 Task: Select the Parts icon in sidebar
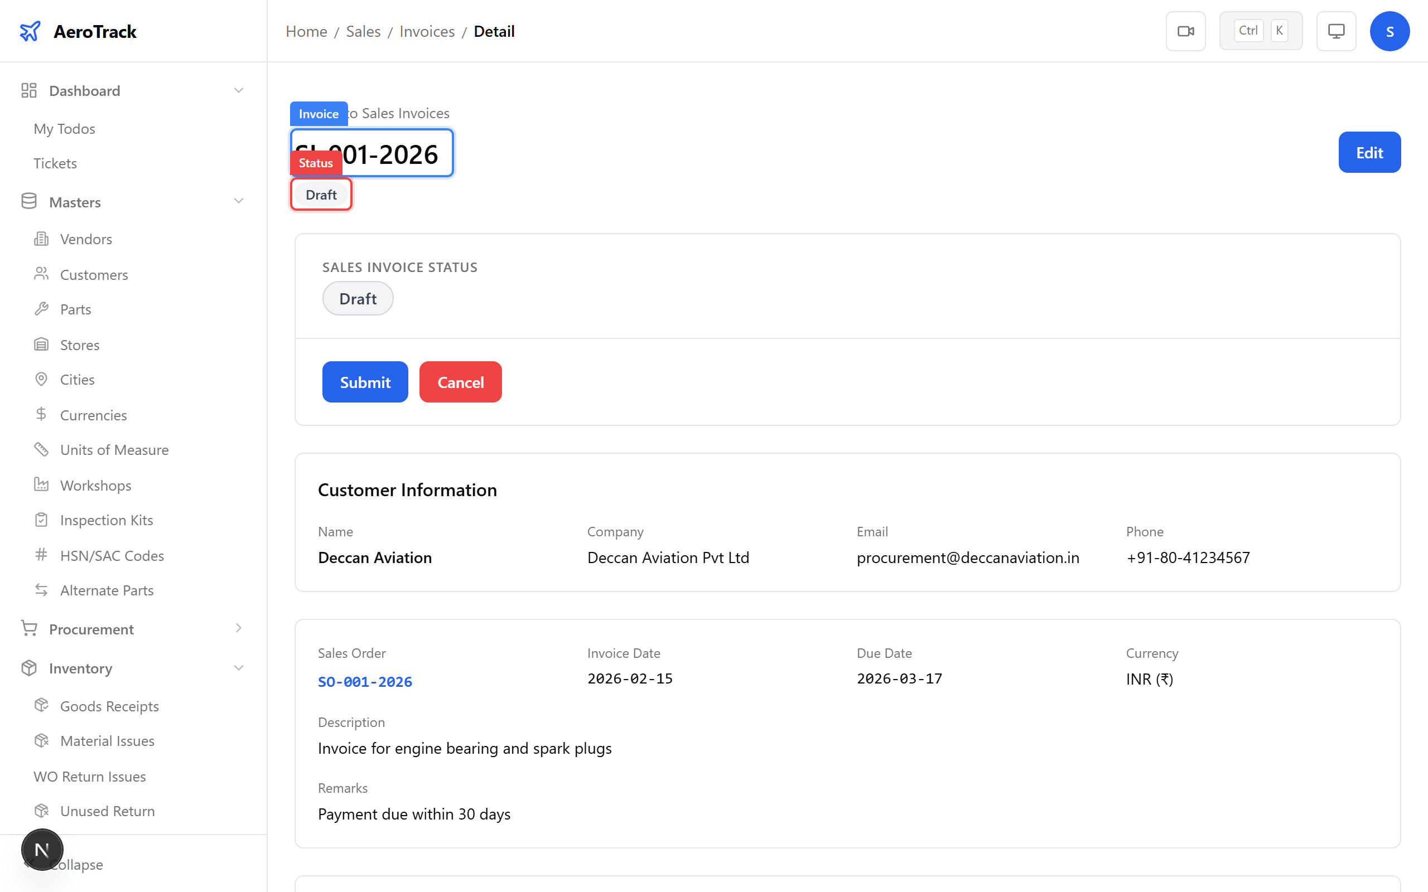pos(41,308)
